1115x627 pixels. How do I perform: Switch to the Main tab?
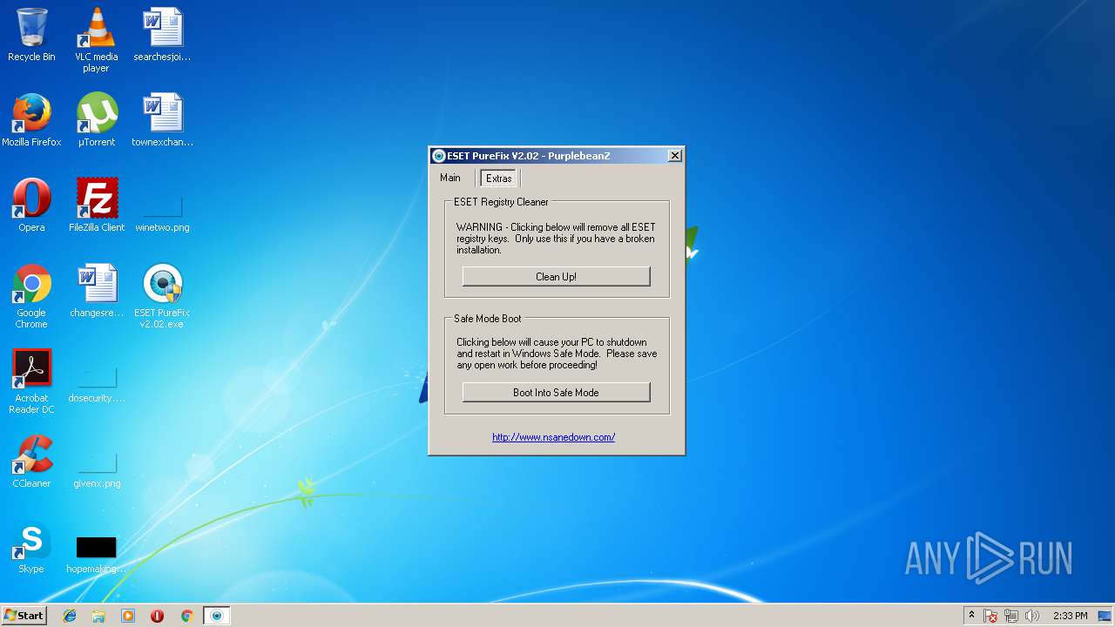click(x=450, y=178)
